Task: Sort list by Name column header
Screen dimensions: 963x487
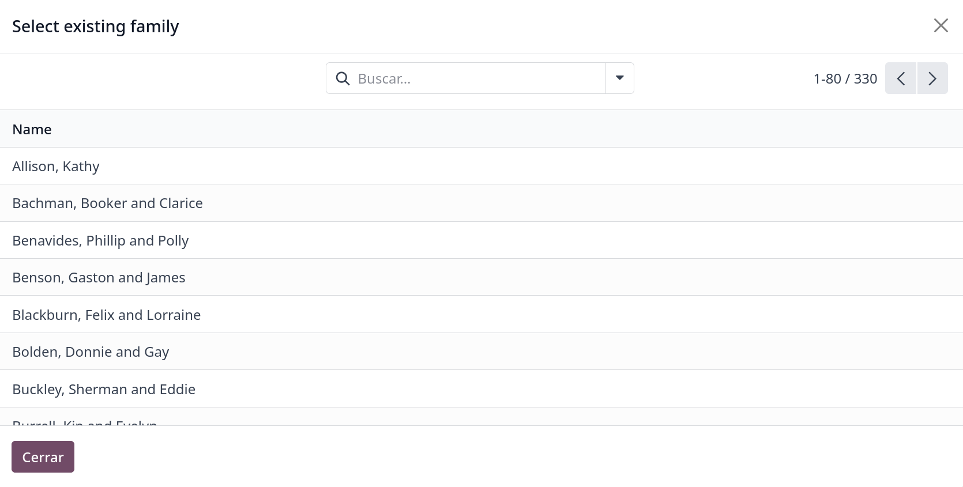Action: tap(32, 129)
